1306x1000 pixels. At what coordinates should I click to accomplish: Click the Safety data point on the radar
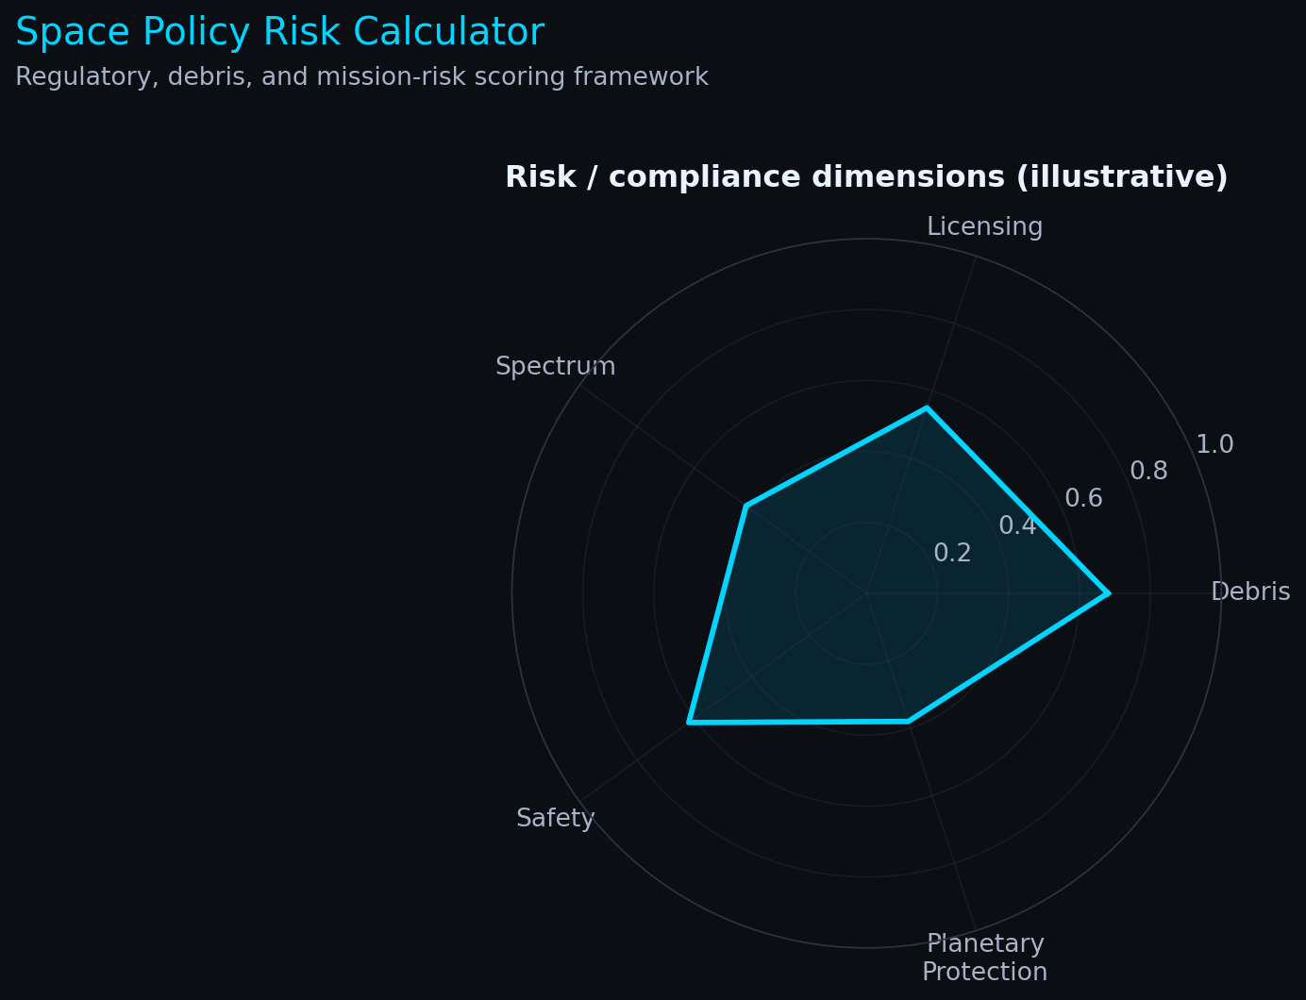[x=689, y=723]
